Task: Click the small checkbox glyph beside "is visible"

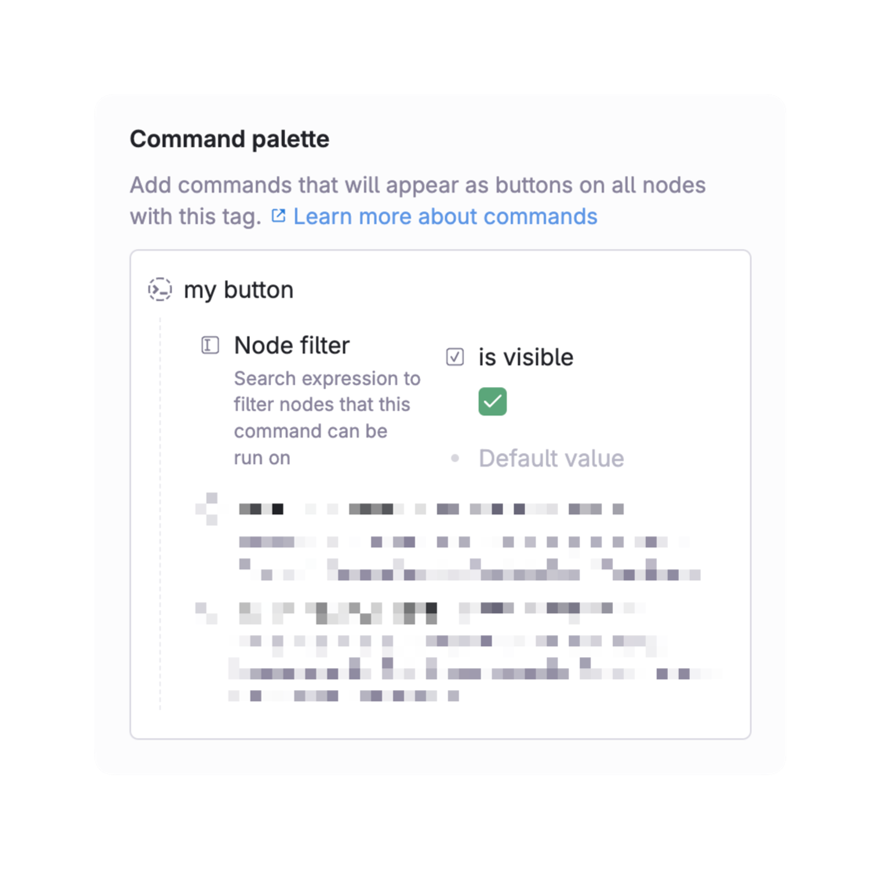Action: 455,356
